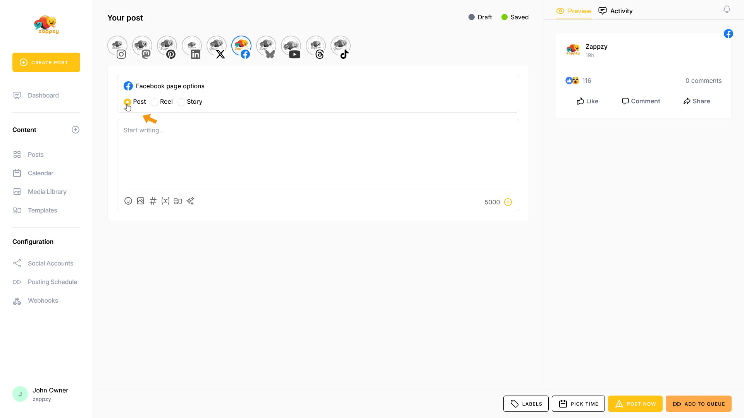The width and height of the screenshot is (744, 418).
Task: Choose the Reel radio option
Action: point(155,102)
